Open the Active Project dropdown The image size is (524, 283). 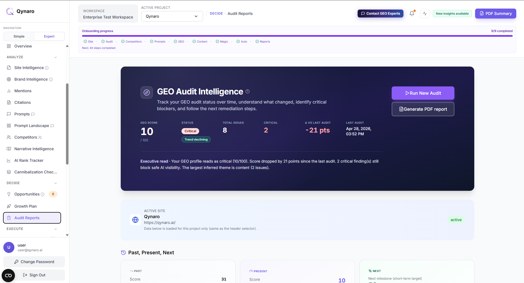point(172,16)
